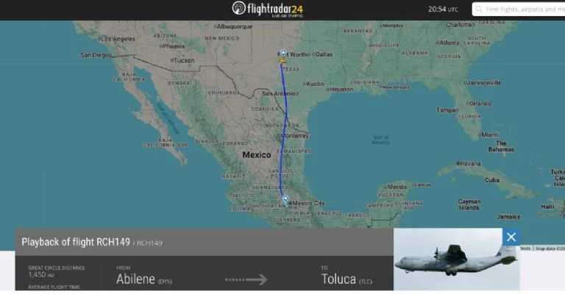The width and height of the screenshot is (565, 294).
Task: Click the search flights and airports field
Action: 519,10
